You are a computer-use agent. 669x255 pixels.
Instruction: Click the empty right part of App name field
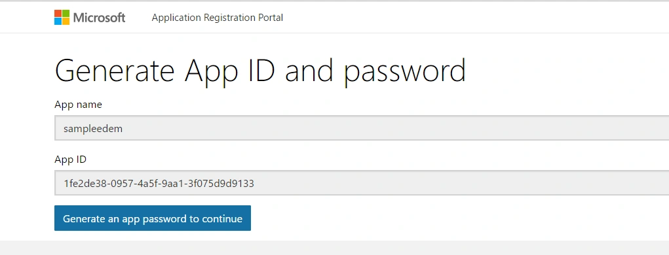[469, 127]
